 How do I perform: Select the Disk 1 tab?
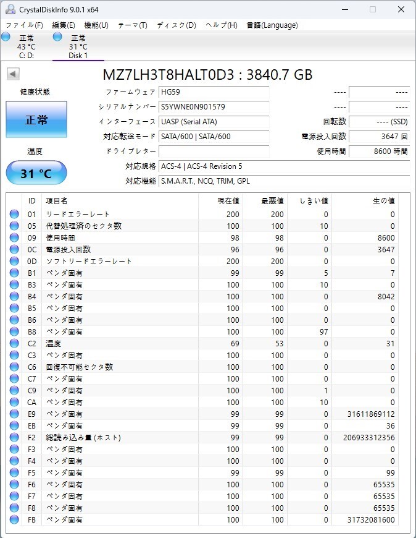pos(78,46)
